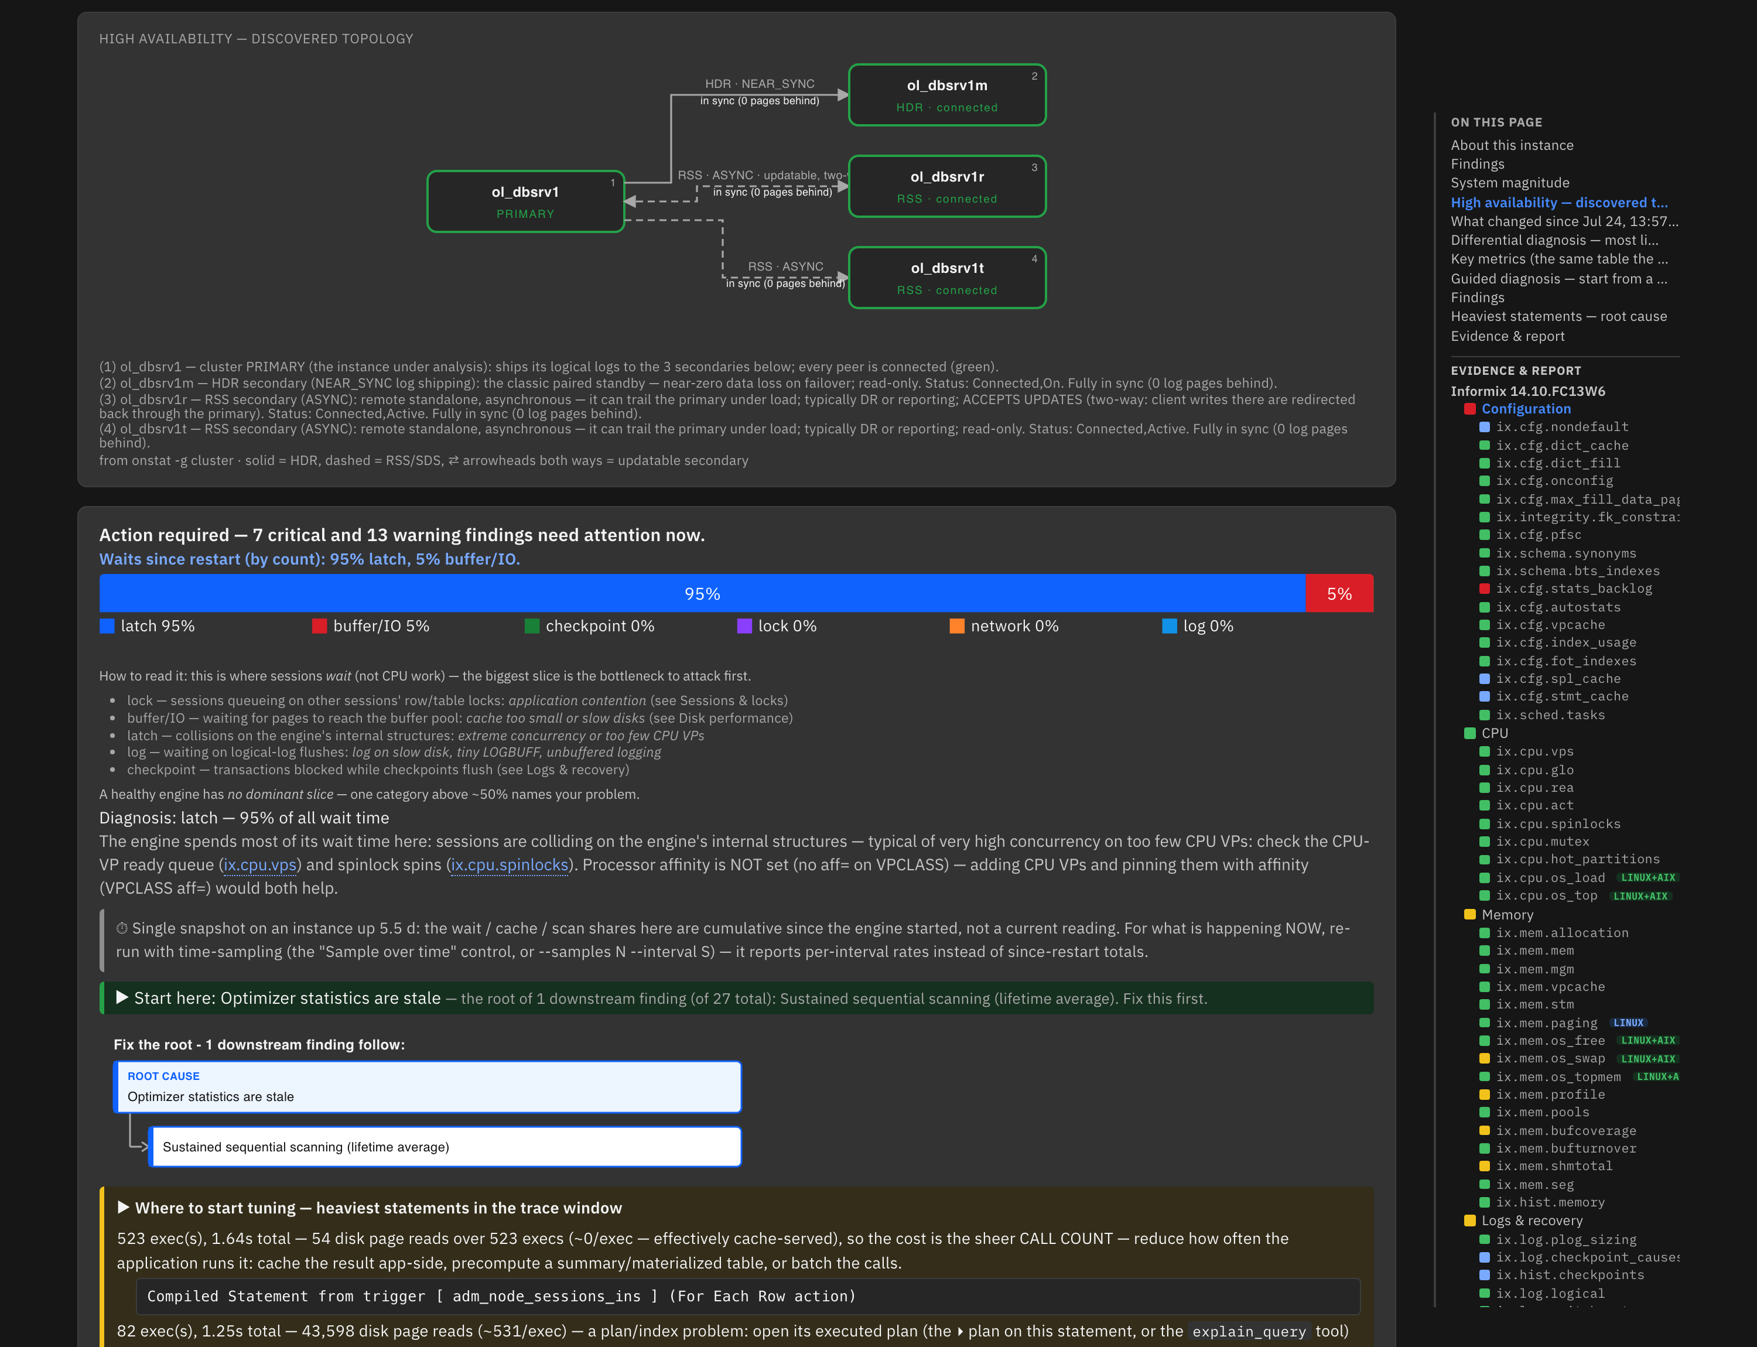Go to 'Evidence & report' page link
Screen dimensions: 1757x1347
[1508, 337]
